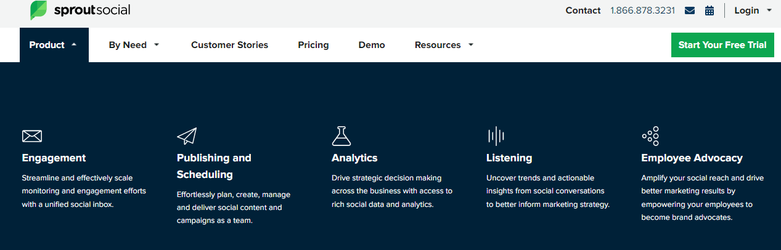
Task: Click the Login link
Action: (746, 10)
